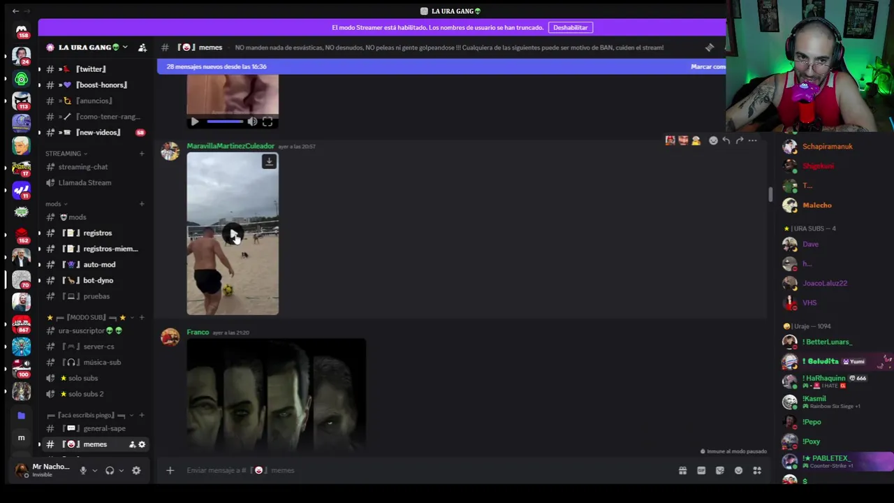Add reaction emoji on hovered message
894x503 pixels.
coord(713,140)
